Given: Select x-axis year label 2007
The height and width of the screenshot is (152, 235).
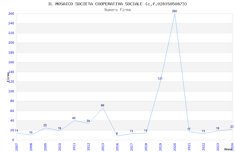Looking at the screenshot, I should pos(17,147).
